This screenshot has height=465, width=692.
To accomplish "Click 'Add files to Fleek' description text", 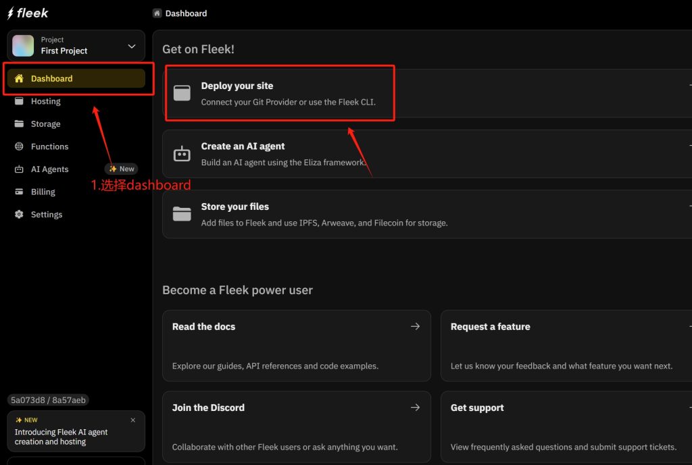I will tap(324, 223).
